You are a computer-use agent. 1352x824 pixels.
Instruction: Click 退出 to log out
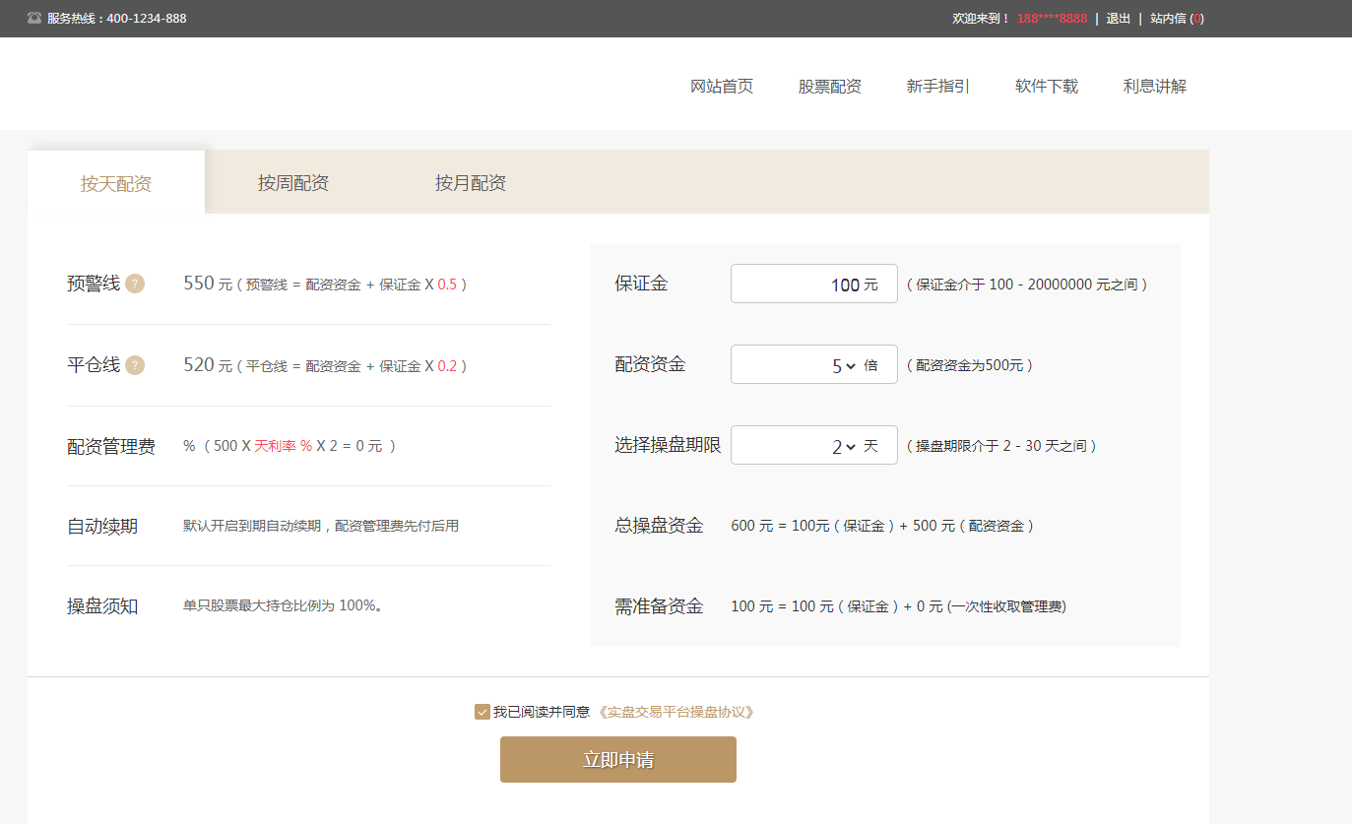click(1117, 18)
